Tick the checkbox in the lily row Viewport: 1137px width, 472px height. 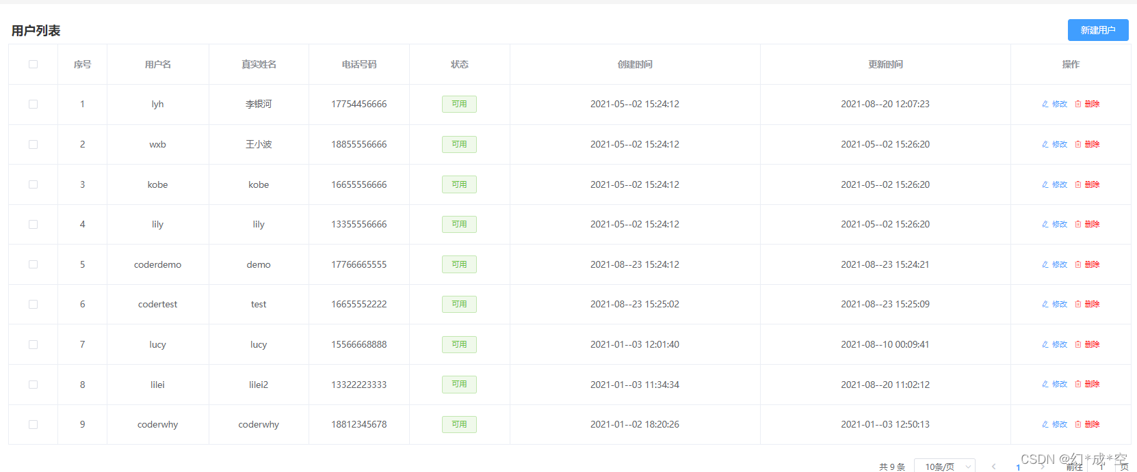click(33, 224)
